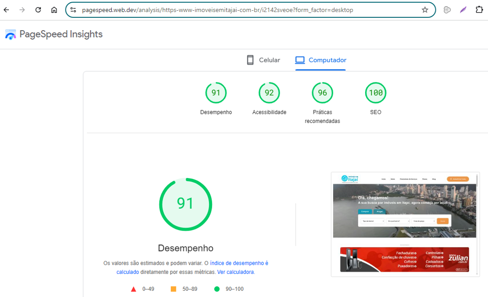Reload the current page
Image resolution: width=488 pixels, height=297 pixels.
38,9
